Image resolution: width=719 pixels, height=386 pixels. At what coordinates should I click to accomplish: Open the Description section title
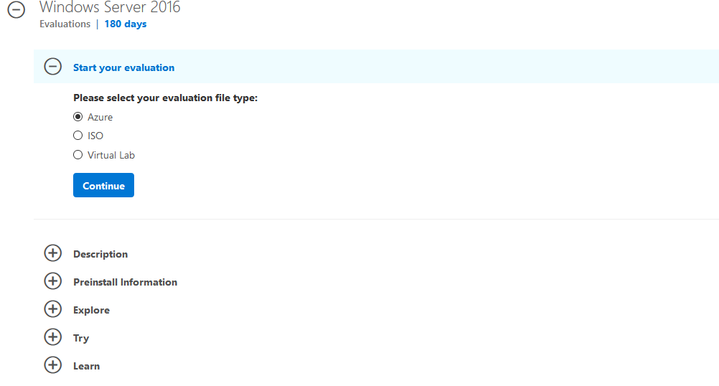click(x=100, y=254)
